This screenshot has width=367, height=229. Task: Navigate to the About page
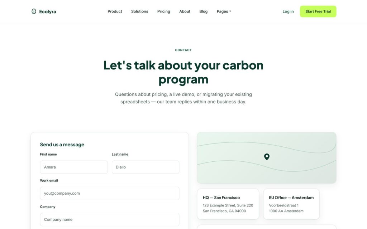tap(185, 11)
